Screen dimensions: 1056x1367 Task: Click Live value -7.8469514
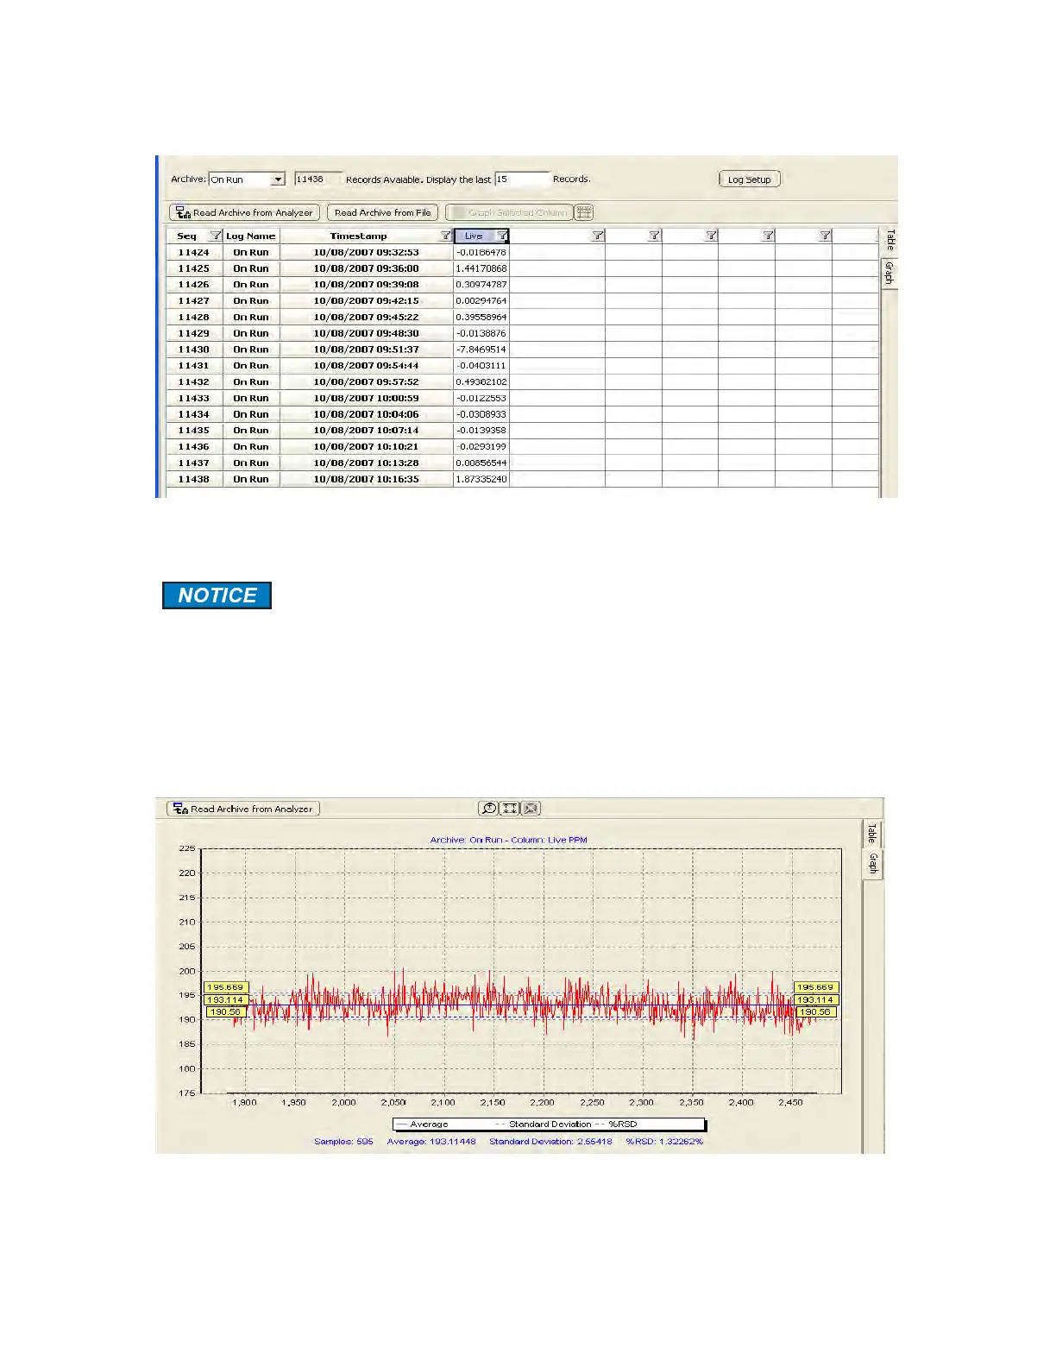481,350
